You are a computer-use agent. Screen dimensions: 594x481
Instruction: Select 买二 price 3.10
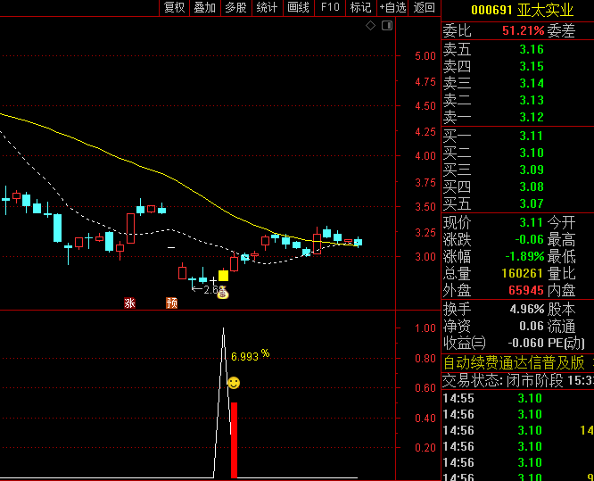tap(532, 153)
